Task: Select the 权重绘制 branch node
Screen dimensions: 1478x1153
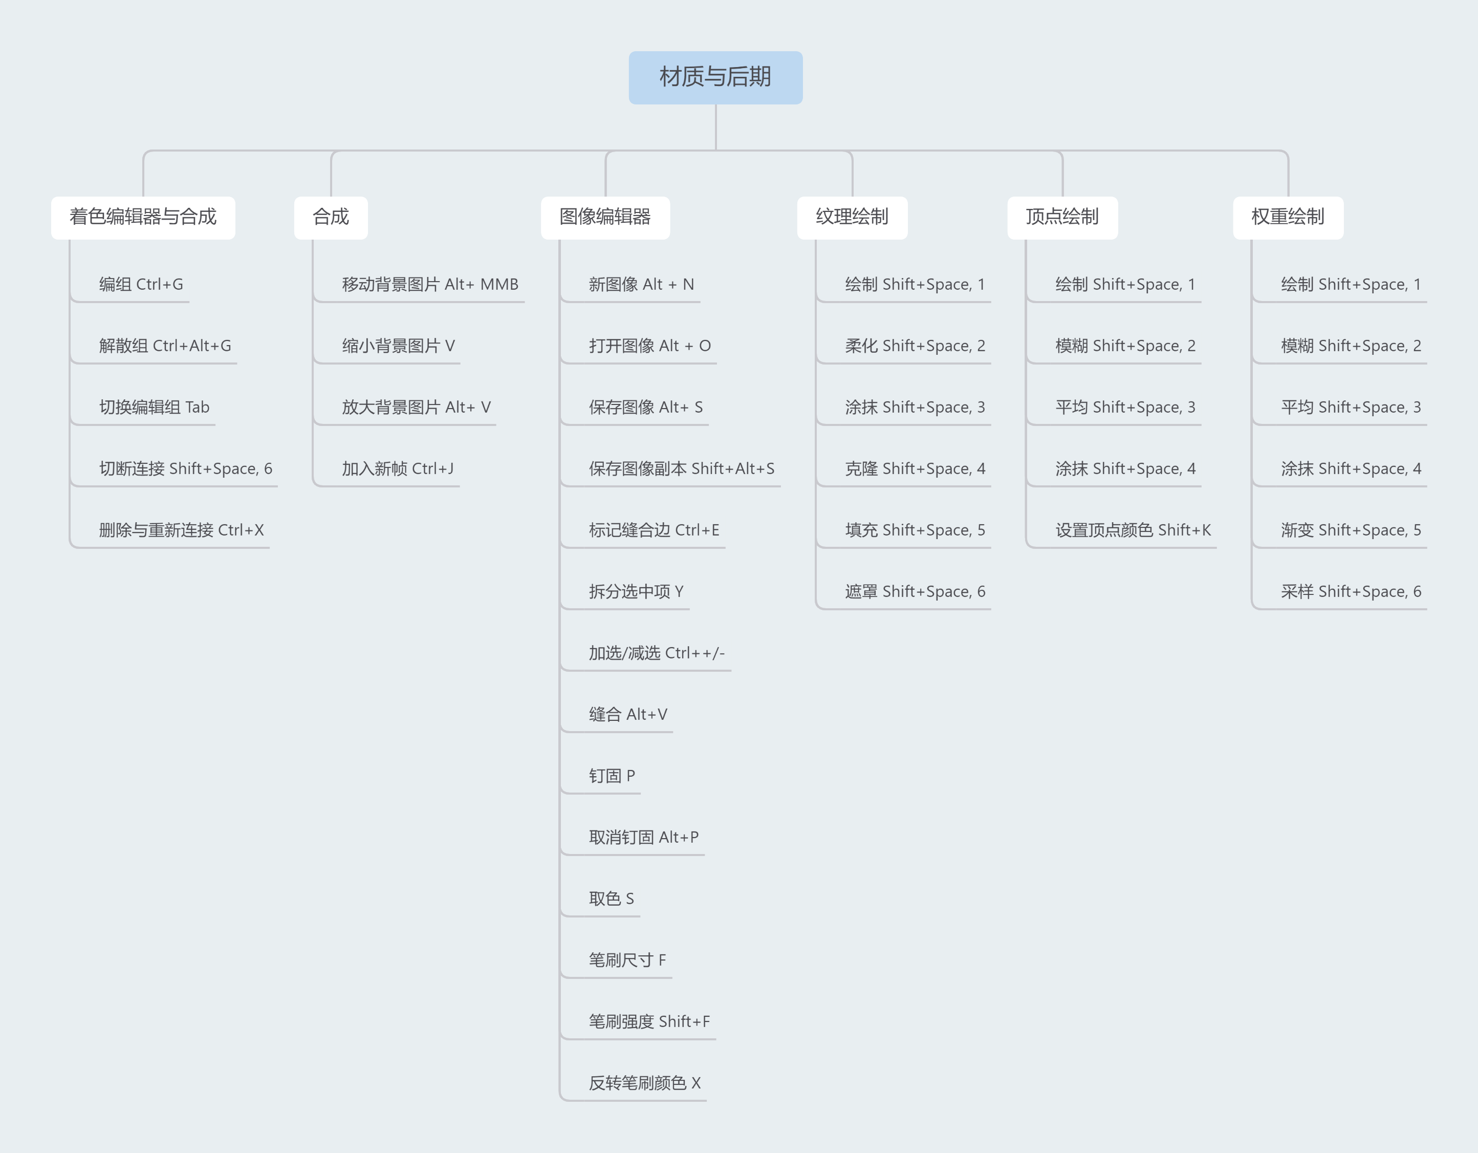Action: (1287, 217)
